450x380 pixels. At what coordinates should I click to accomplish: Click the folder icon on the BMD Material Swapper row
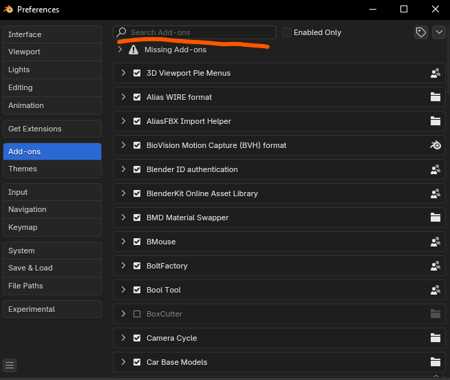coord(436,218)
